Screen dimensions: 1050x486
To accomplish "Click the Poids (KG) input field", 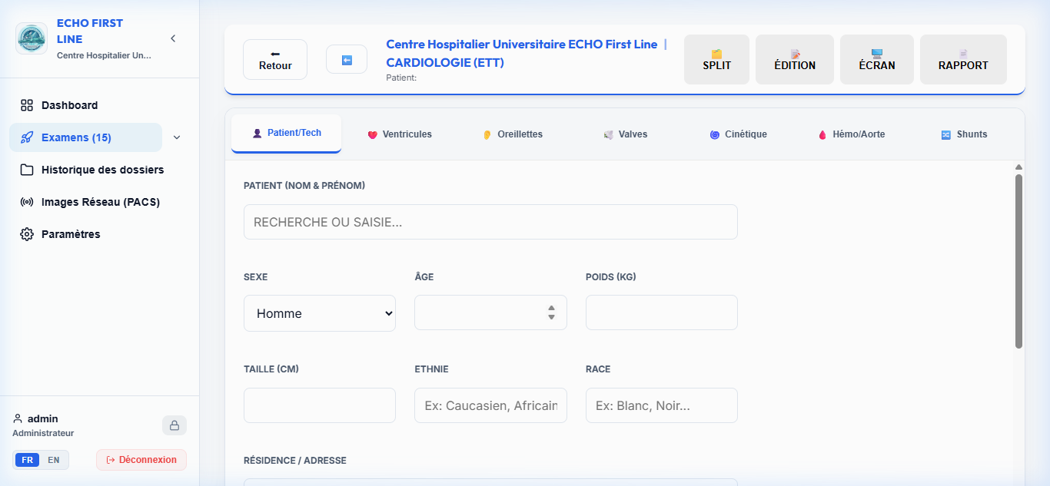I will coord(662,312).
